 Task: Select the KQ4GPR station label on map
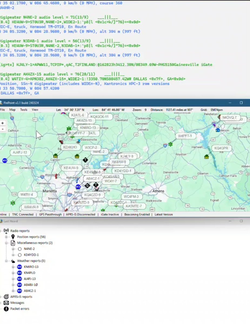(221, 148)
